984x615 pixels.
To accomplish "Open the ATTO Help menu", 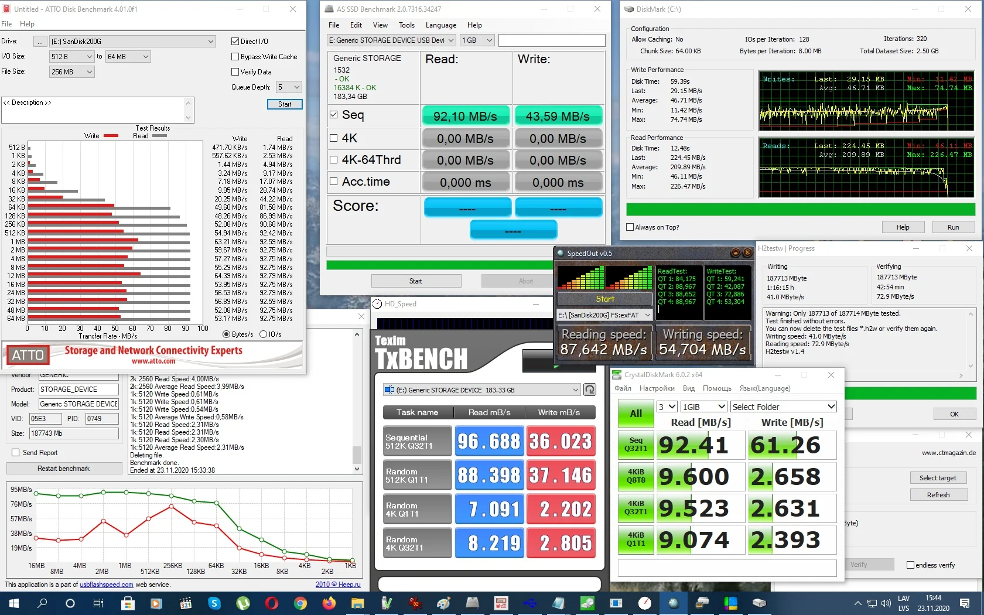I will click(x=27, y=24).
